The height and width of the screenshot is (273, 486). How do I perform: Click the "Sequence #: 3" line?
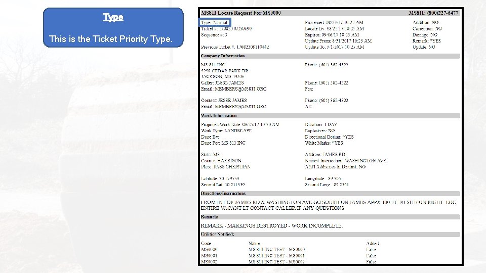click(214, 35)
